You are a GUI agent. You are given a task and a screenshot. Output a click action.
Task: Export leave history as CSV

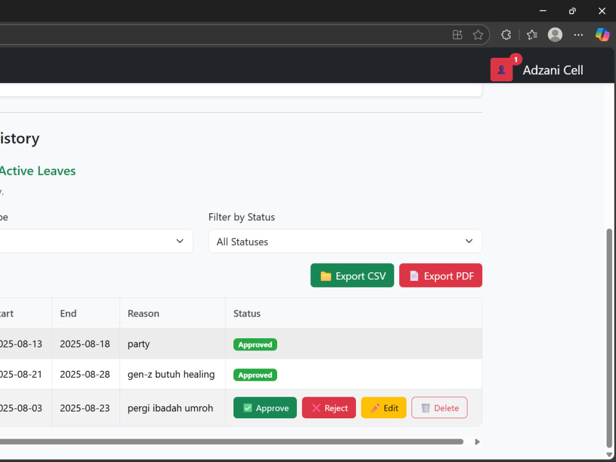[352, 275]
